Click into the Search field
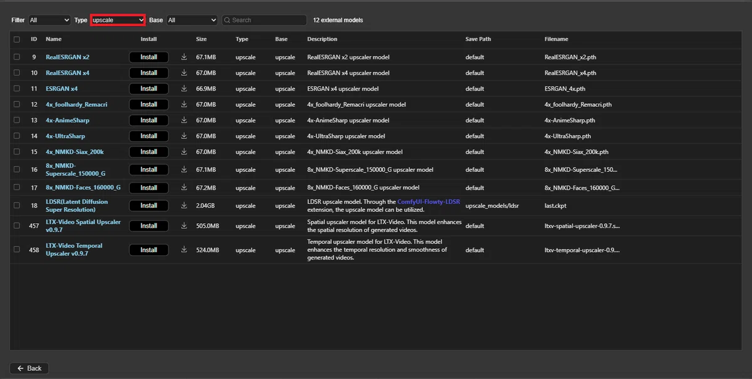This screenshot has height=379, width=752. 264,20
